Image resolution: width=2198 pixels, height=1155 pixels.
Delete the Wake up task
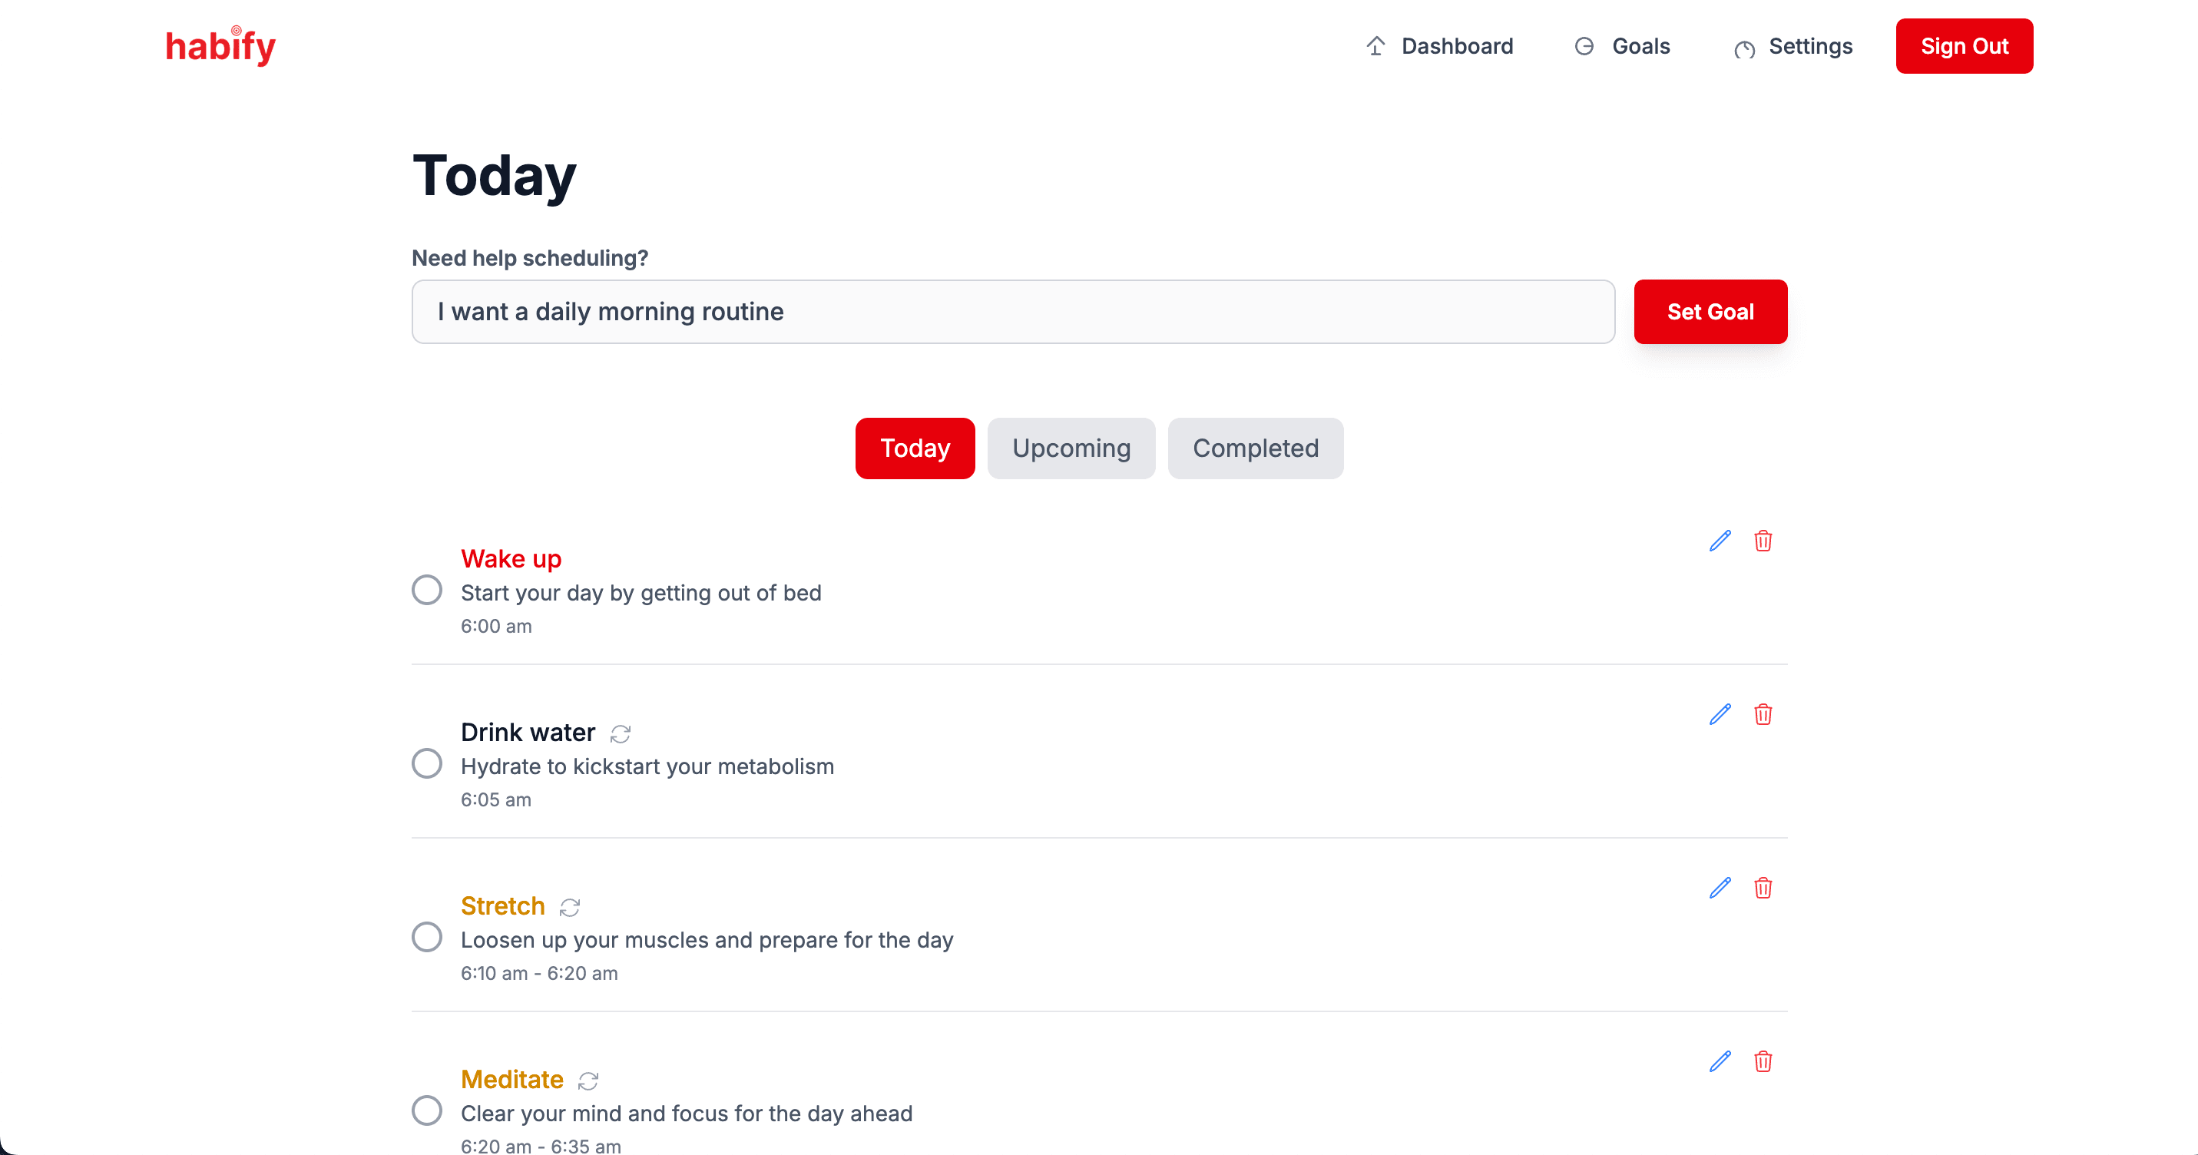pyautogui.click(x=1763, y=541)
